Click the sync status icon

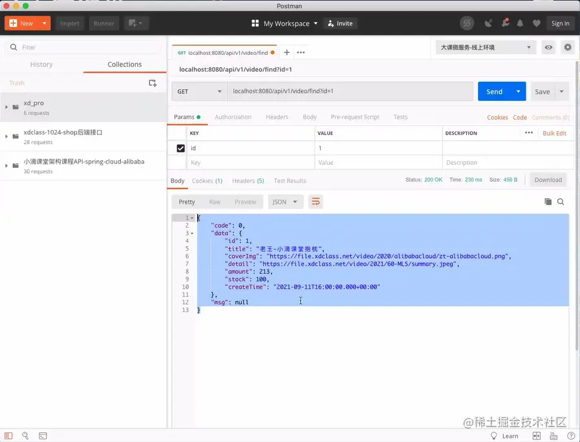tap(467, 23)
